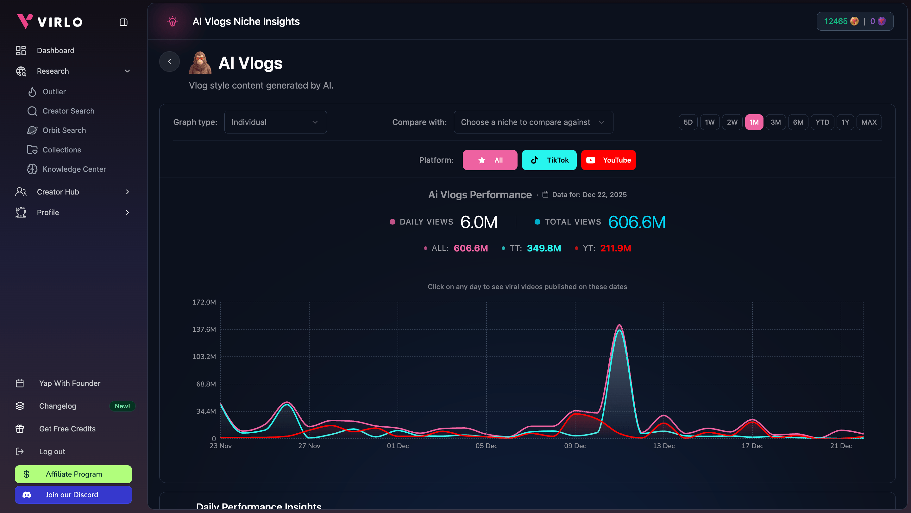Expand the Research section chevron
The image size is (911, 513).
pyautogui.click(x=127, y=71)
